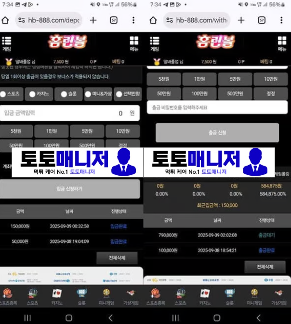Open the 게임 hamburger menu on the deposit page
This screenshot has width=291, height=324.
point(7,42)
